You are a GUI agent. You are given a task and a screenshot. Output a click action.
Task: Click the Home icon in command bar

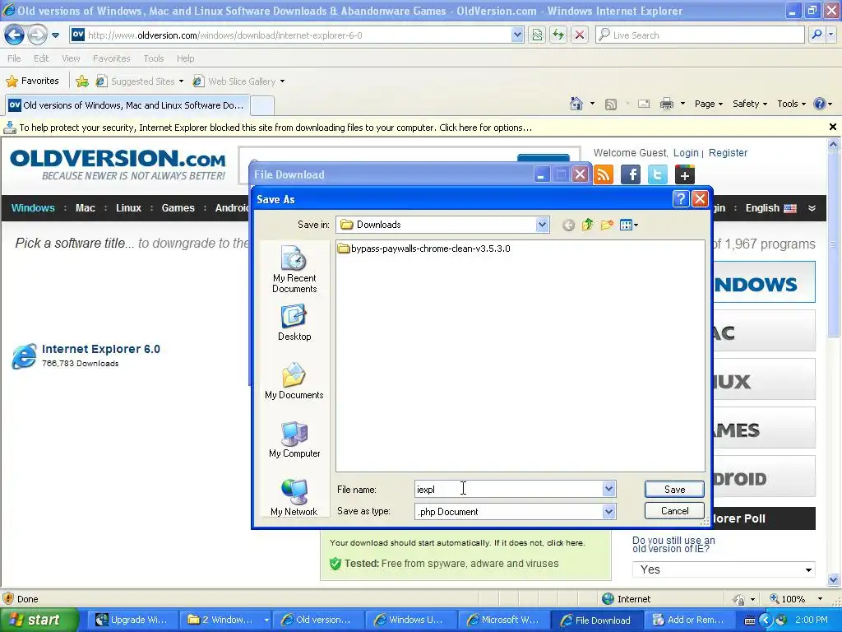point(576,104)
